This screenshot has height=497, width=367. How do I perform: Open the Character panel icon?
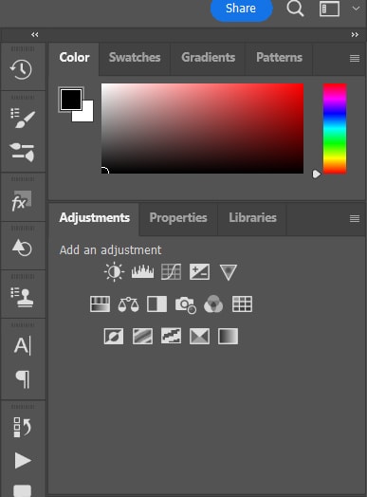coord(22,345)
